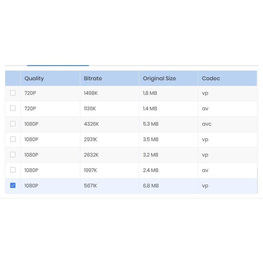Select the checkbox on the 720P 1136K row
This screenshot has width=263, height=263.
pyautogui.click(x=13, y=108)
